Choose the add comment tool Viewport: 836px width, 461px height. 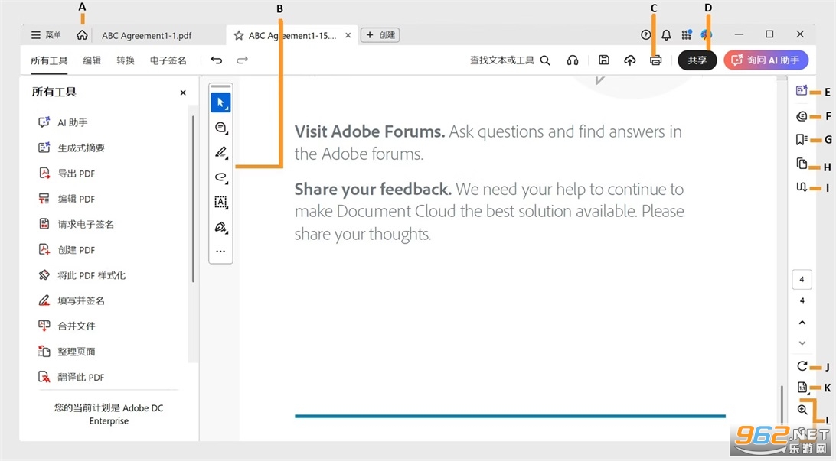pyautogui.click(x=220, y=128)
